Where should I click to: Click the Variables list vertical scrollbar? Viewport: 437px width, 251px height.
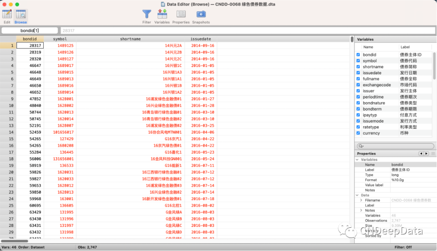tap(434, 66)
